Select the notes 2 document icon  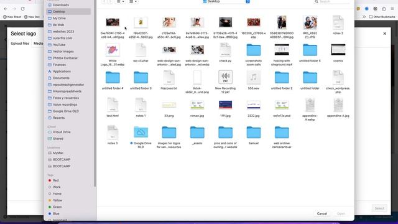(338, 22)
